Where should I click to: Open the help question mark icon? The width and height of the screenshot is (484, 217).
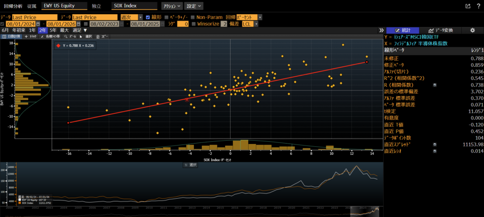(x=478, y=6)
